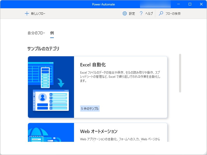Click the Web オートメーション card illustration

[51, 134]
